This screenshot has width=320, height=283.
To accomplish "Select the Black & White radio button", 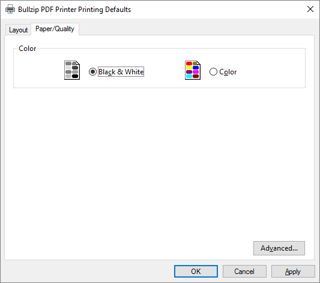I will click(92, 72).
